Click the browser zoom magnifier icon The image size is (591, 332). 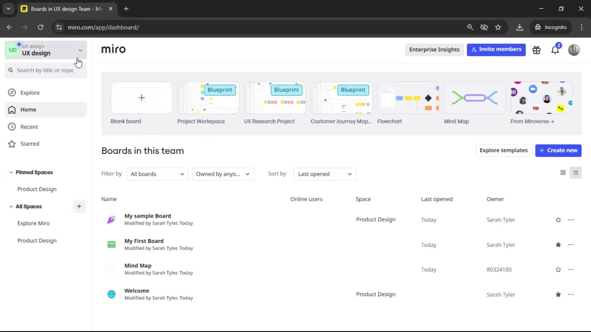[x=470, y=27]
